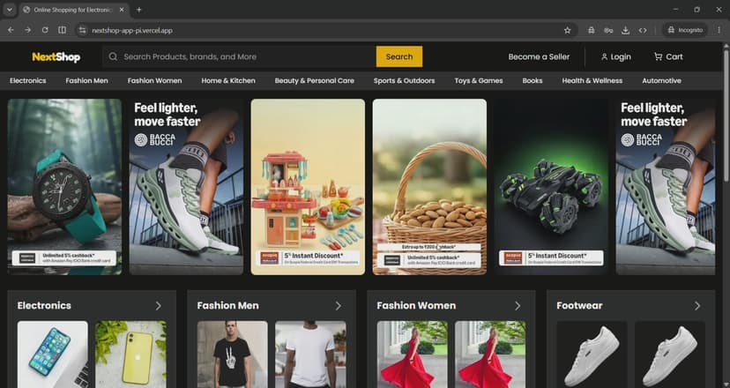Image resolution: width=730 pixels, height=388 pixels.
Task: Open site information icon in address bar
Action: (x=82, y=30)
